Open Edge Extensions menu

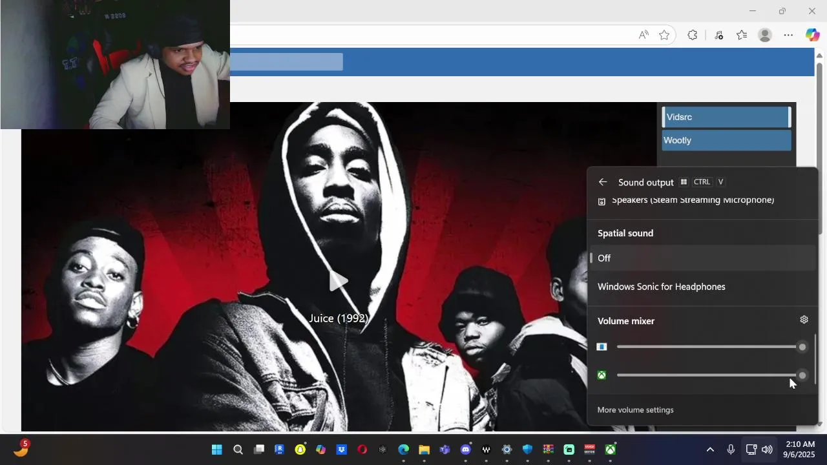(693, 35)
